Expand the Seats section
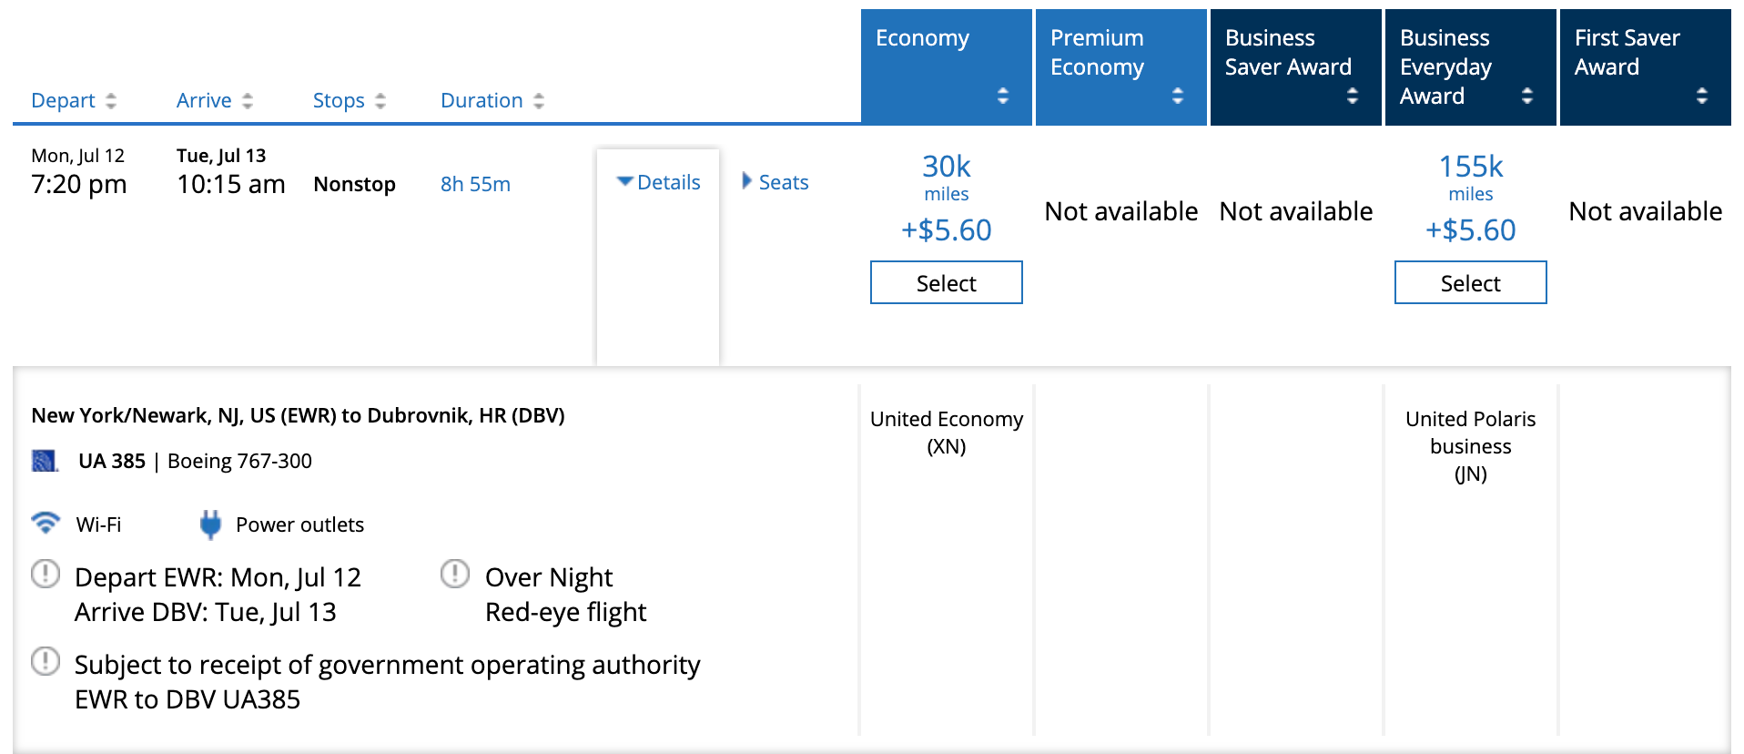Screen dimensions: 1744x754 [776, 182]
